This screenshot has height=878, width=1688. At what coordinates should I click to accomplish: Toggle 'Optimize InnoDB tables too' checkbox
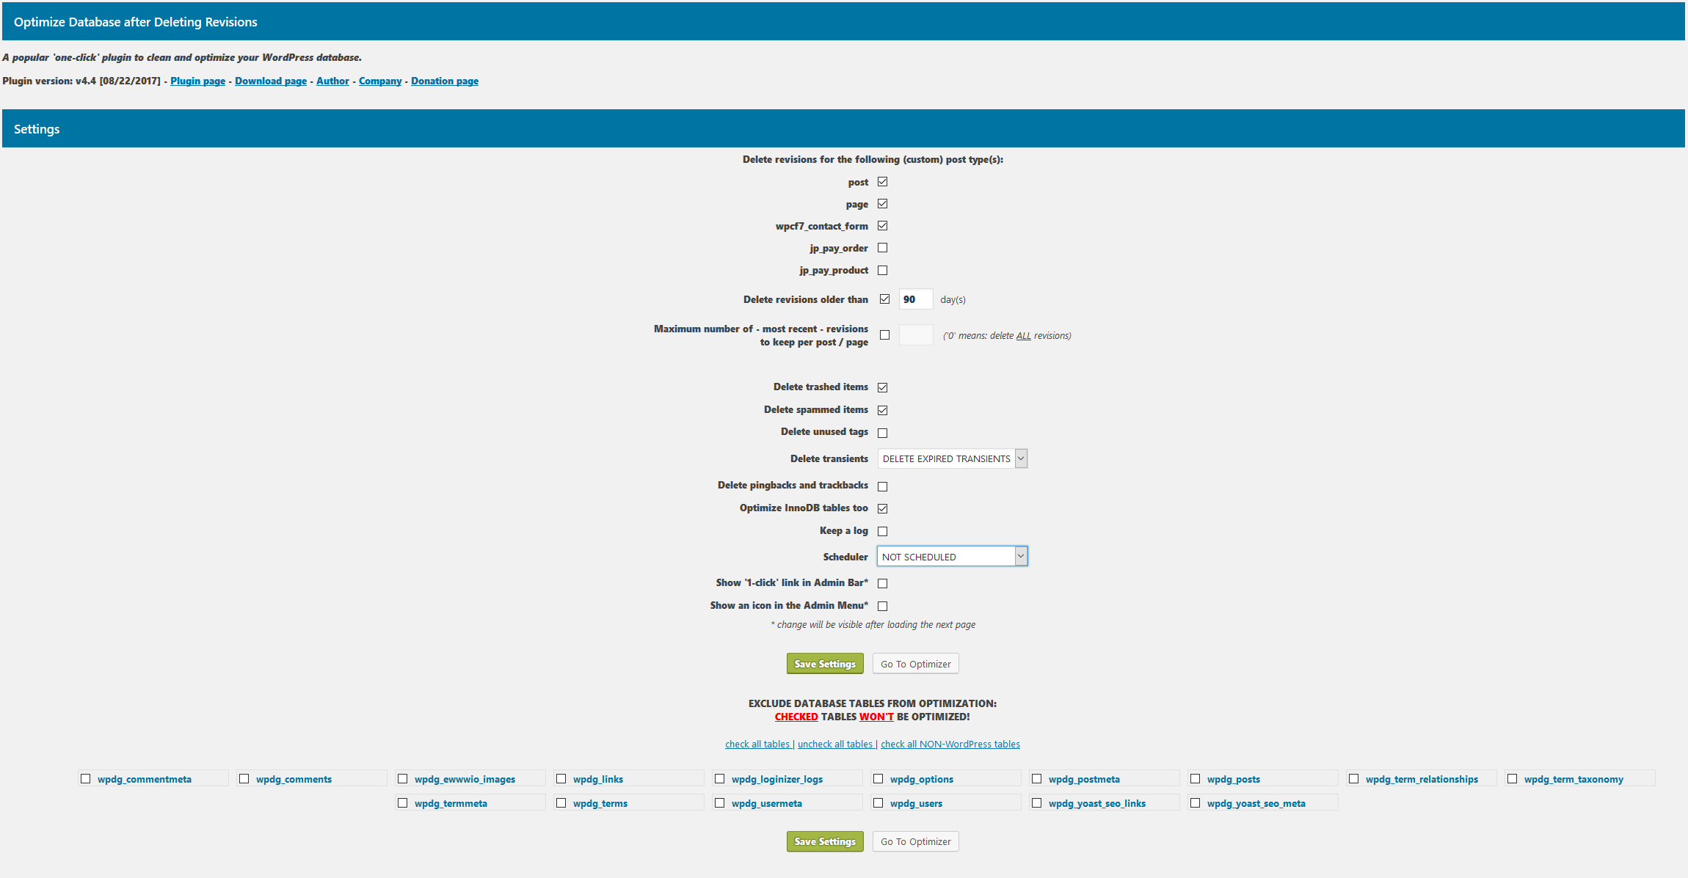[882, 508]
